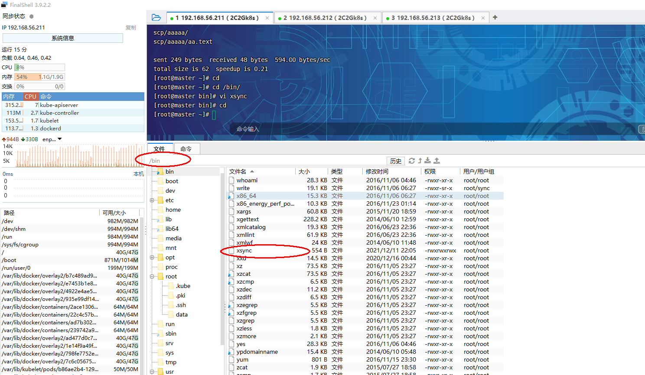Click the .kube folder icon in tree

pyautogui.click(x=170, y=286)
